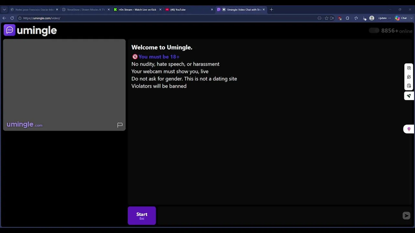Image resolution: width=415 pixels, height=233 pixels.
Task: Click the umingle wordmark in the header
Action: tap(37, 30)
